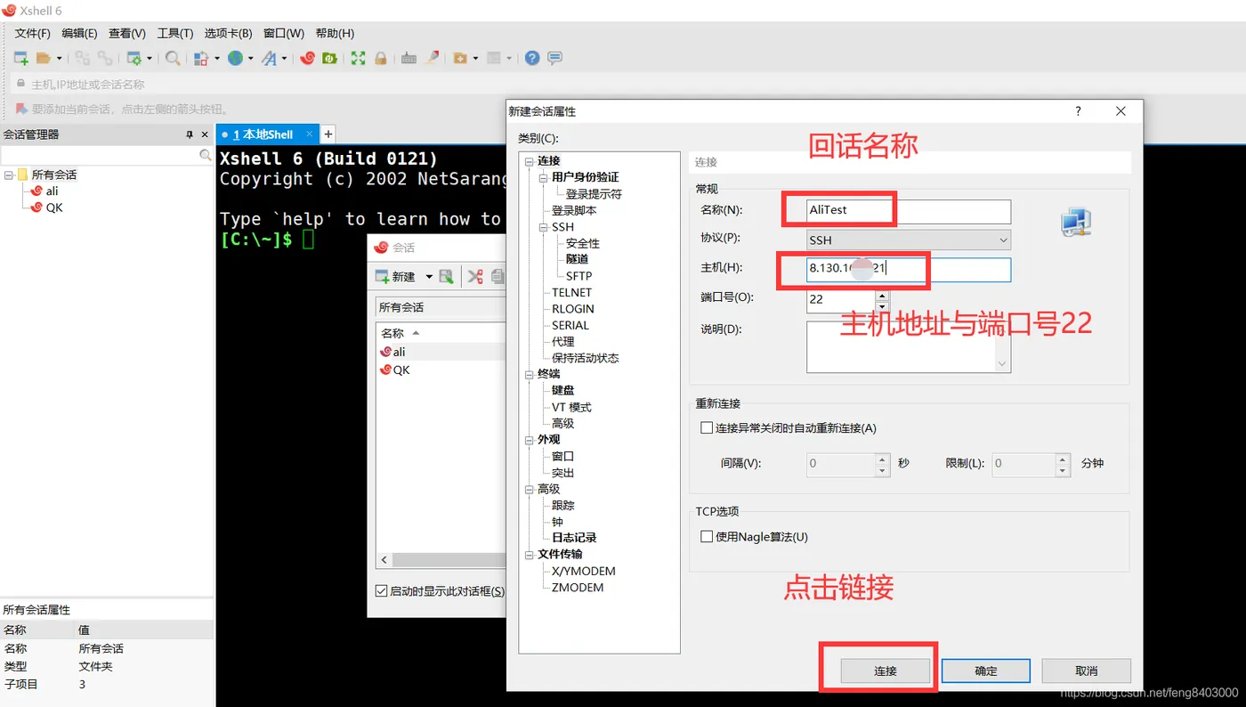Click the 确定 button
The image size is (1246, 707).
point(986,670)
